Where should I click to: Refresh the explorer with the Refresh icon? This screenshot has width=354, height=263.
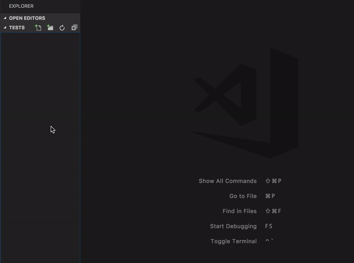[62, 27]
